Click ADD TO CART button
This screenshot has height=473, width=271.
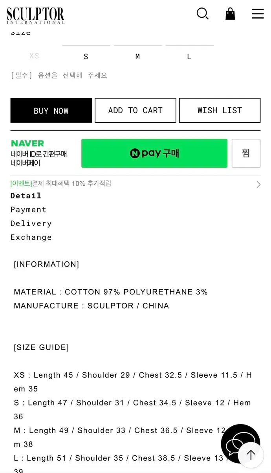pyautogui.click(x=135, y=110)
